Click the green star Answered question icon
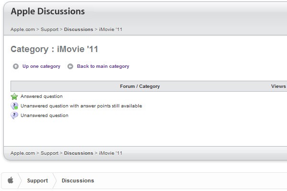 click(14, 96)
